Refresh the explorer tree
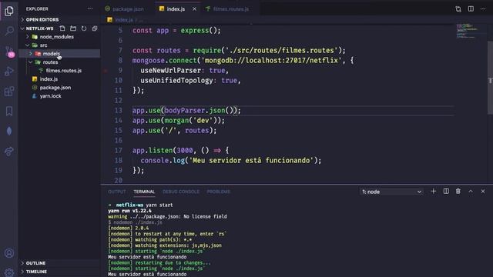 pos(84,28)
